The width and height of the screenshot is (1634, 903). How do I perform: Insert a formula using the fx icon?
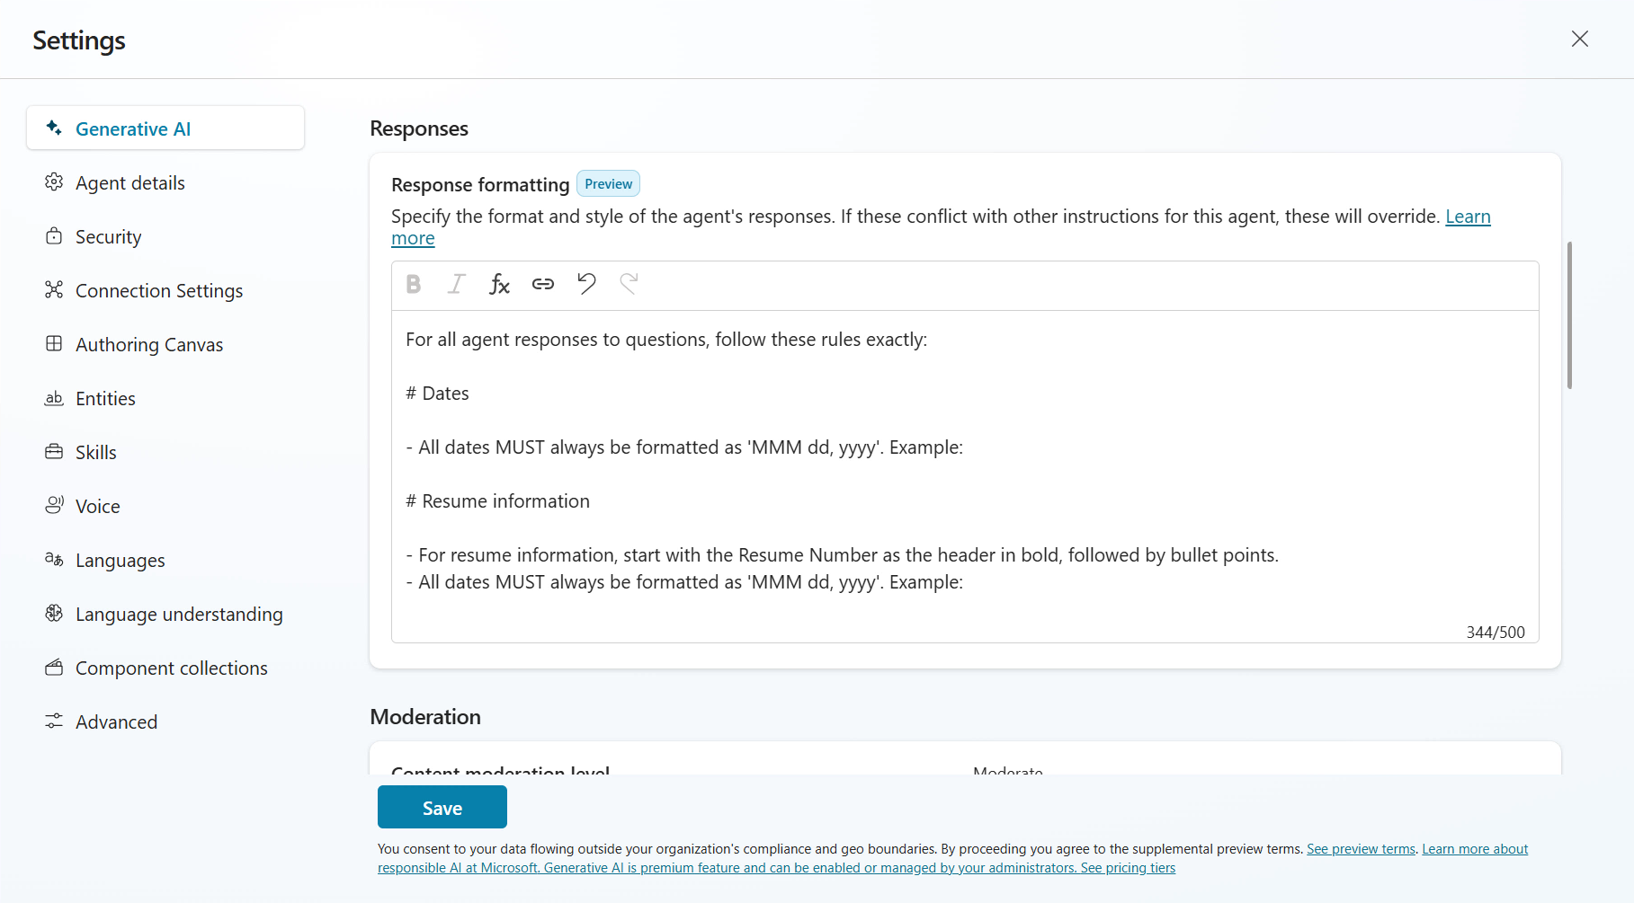pyautogui.click(x=499, y=284)
